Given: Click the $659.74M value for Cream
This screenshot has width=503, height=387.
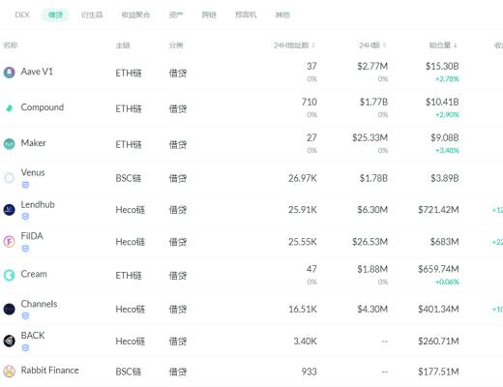Looking at the screenshot, I should click(438, 269).
